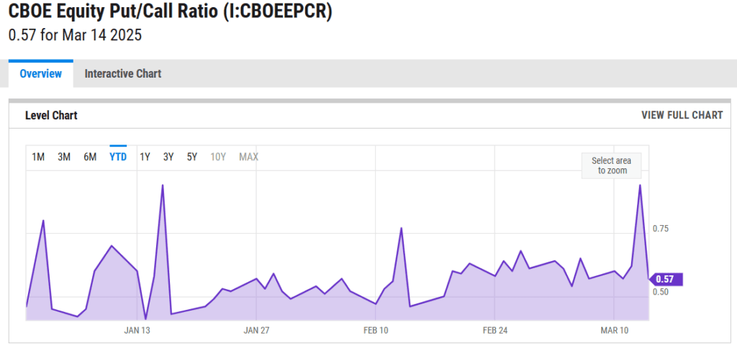
Task: Select the YTD time range
Action: (x=118, y=157)
